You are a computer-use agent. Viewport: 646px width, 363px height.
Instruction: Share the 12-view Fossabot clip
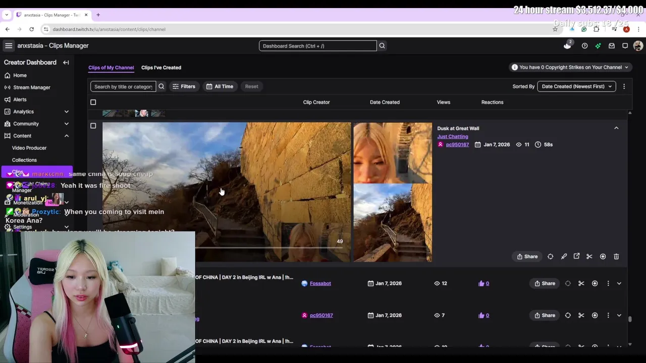[x=545, y=283]
